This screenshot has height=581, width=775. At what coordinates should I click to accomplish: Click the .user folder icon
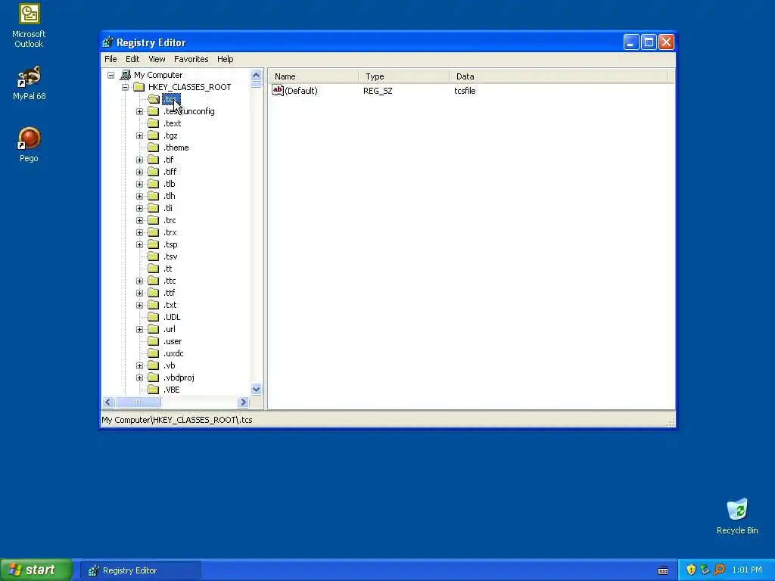click(153, 341)
